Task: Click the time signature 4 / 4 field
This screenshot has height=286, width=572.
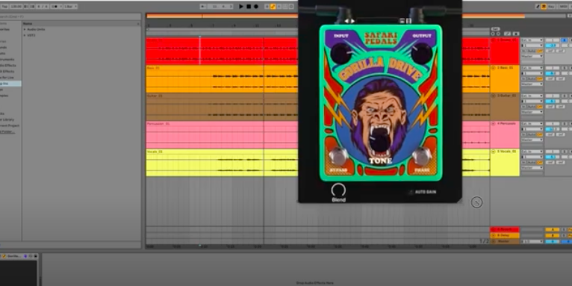Action: pos(43,7)
